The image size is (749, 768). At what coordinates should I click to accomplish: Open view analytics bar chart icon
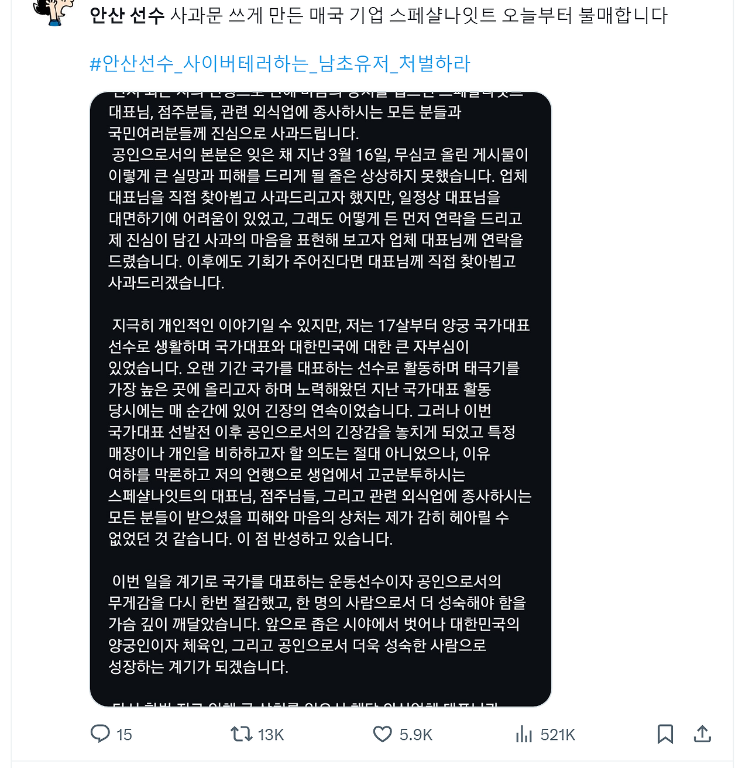click(524, 734)
